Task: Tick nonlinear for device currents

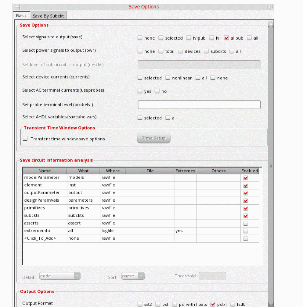Action: click(168, 78)
